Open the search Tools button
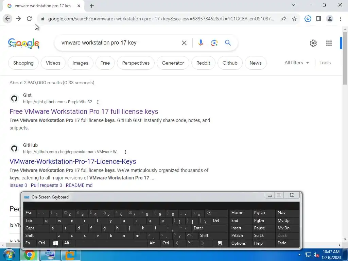Viewport: 348px width, 261px height. (x=325, y=63)
